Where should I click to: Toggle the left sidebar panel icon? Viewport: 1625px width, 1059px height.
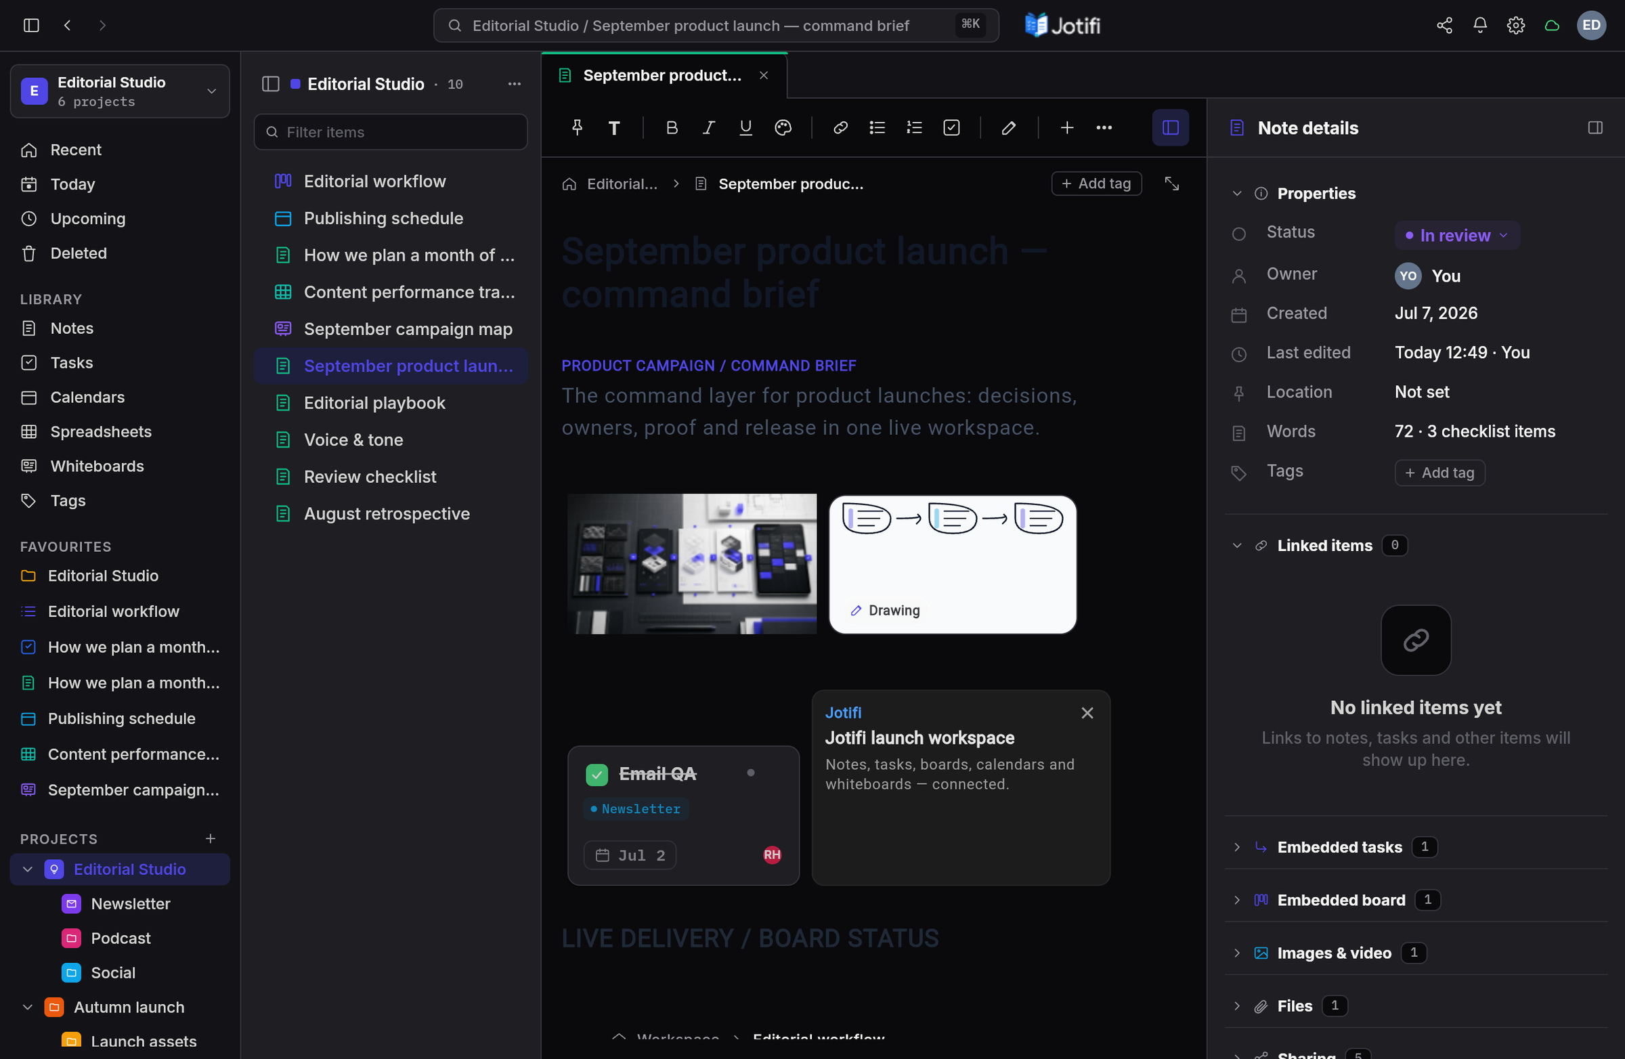point(31,25)
